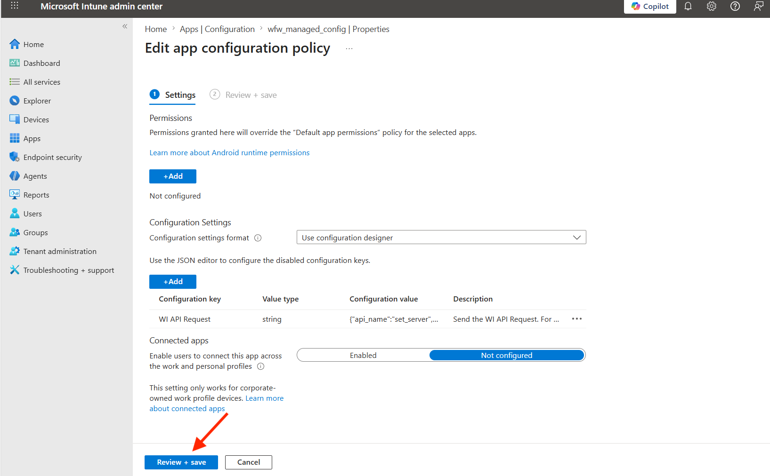Select the WI API Request key cell

click(x=185, y=319)
